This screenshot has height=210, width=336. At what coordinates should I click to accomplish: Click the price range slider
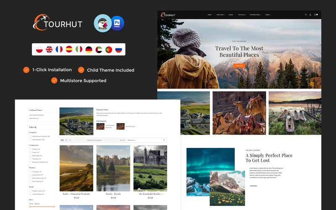(x=42, y=207)
